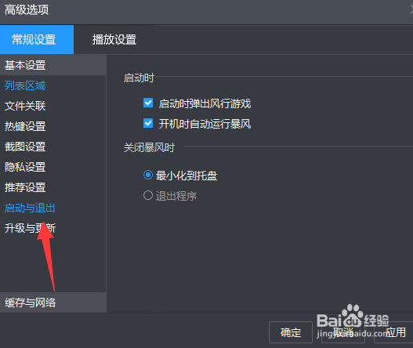The height and width of the screenshot is (348, 413).
Task: Open 热键设置 in sidebar
Action: coord(25,126)
